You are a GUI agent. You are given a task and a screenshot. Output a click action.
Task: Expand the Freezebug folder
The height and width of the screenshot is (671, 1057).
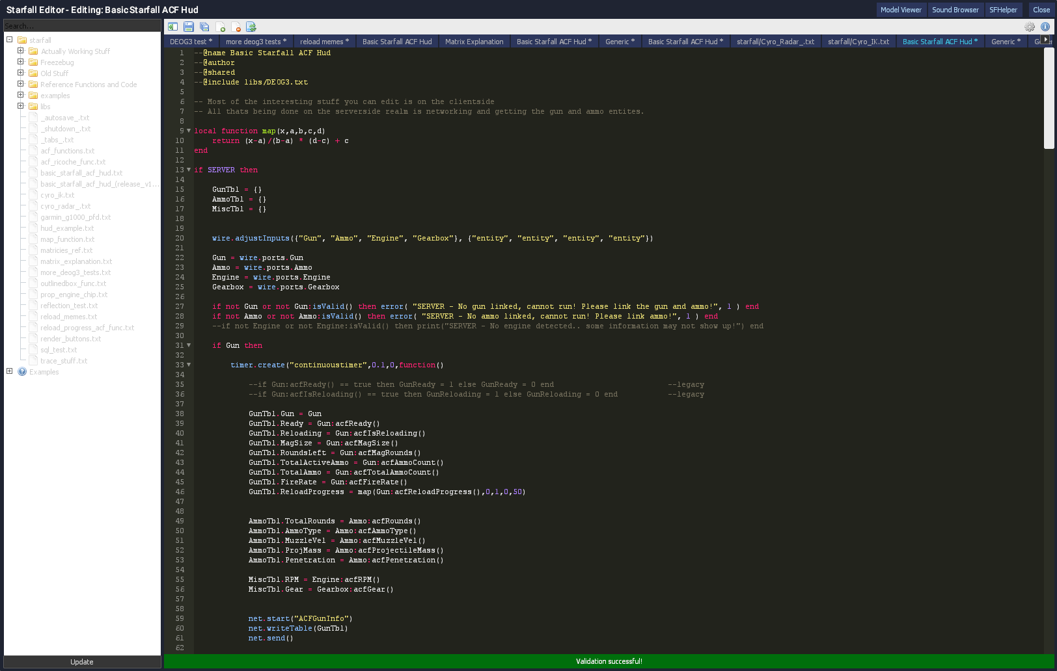20,62
